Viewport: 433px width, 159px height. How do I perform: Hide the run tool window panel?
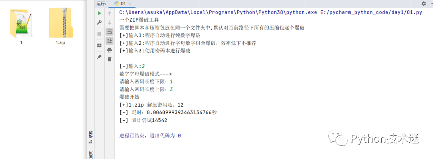431,4
